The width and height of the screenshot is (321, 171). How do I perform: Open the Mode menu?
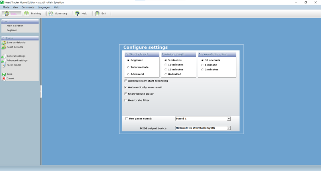(x=6, y=7)
